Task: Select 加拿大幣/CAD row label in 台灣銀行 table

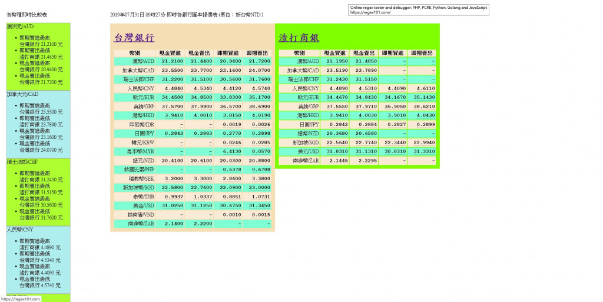Action: 138,70
